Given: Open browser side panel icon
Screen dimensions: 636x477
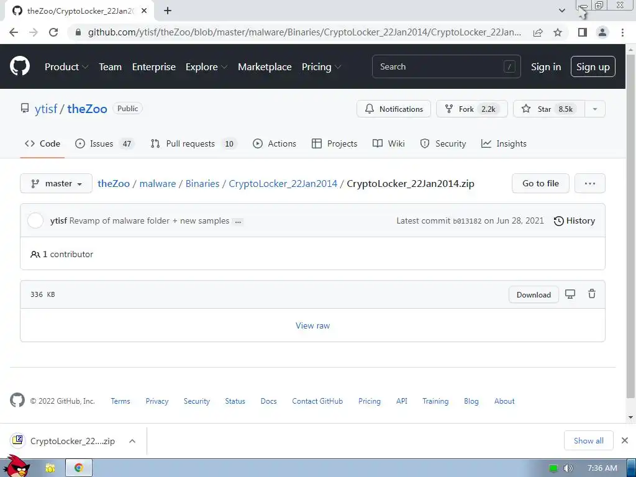Looking at the screenshot, I should (x=583, y=32).
